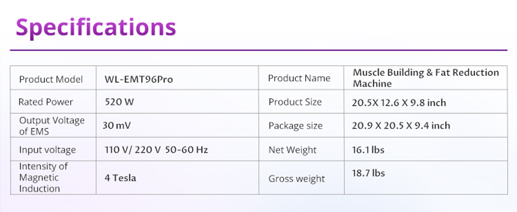Select the 520 W value

(119, 102)
